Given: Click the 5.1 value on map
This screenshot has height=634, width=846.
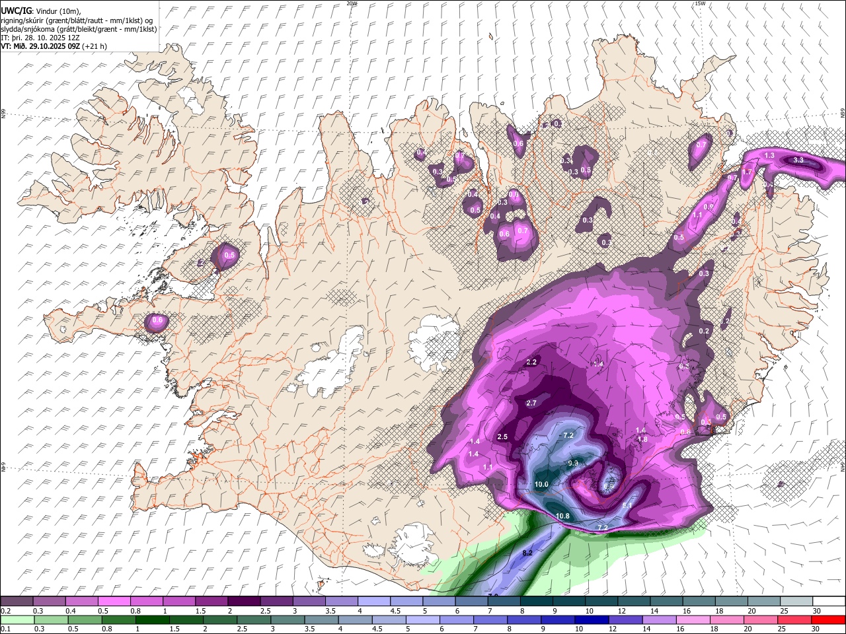Looking at the screenshot, I should [628, 505].
